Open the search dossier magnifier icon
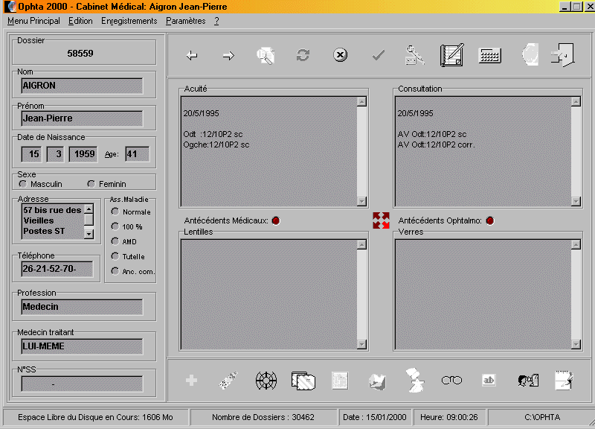 click(266, 55)
